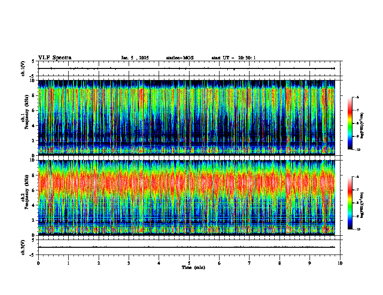
Task: Click time axis tick label "6"
Action: tap(220, 263)
